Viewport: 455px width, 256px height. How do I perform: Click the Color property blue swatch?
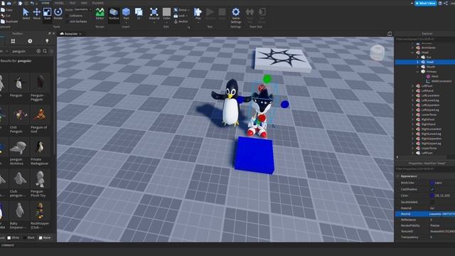432,196
